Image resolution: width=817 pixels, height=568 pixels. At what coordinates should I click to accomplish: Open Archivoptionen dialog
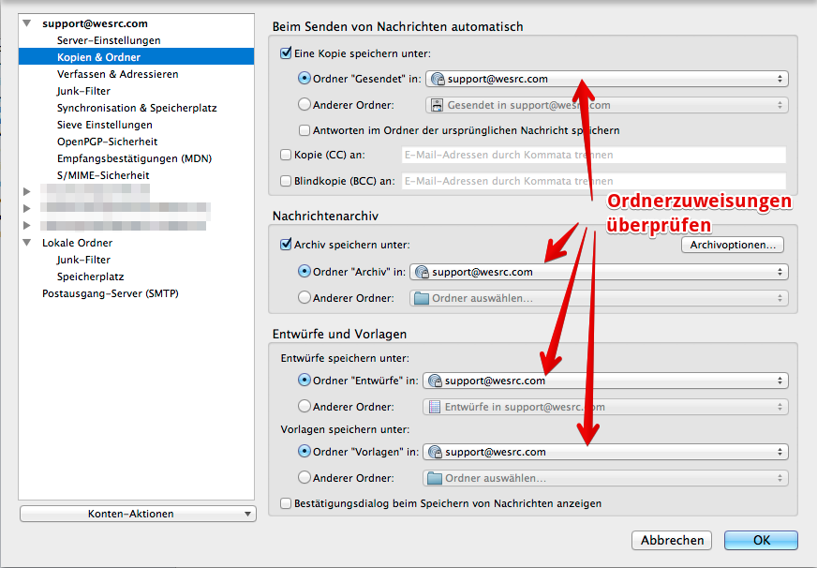pos(733,245)
